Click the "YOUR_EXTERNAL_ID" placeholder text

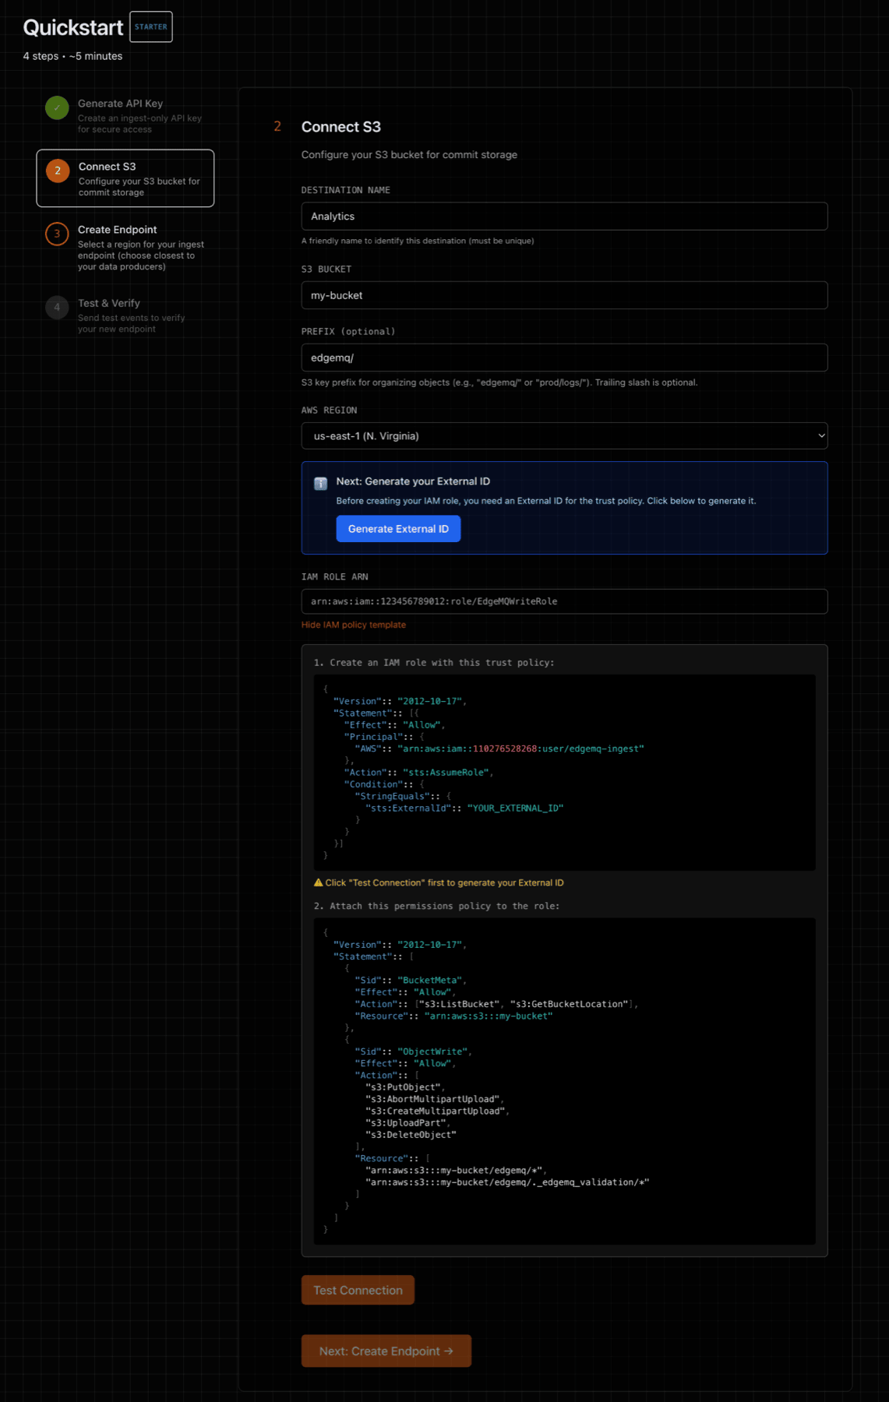click(x=515, y=808)
